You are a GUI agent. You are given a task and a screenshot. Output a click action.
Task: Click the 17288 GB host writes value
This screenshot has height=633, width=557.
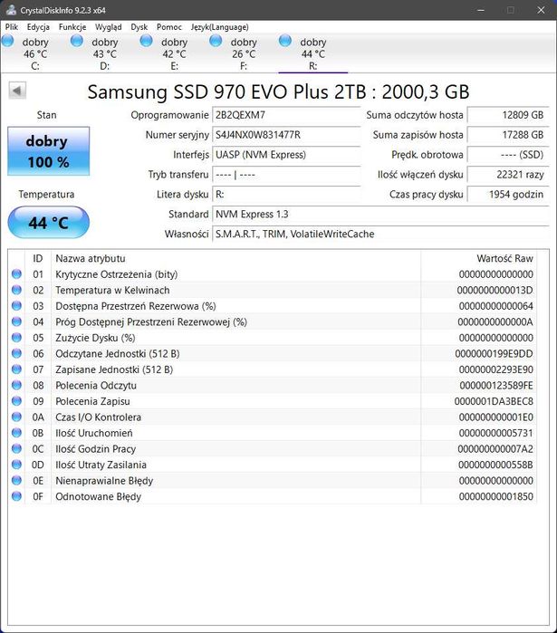click(x=508, y=135)
